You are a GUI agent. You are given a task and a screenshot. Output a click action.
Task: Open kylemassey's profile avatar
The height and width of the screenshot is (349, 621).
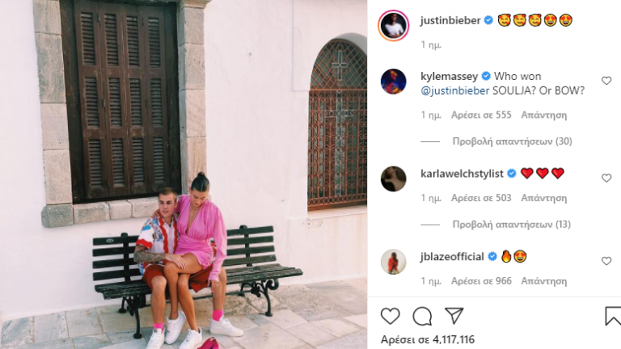click(393, 82)
